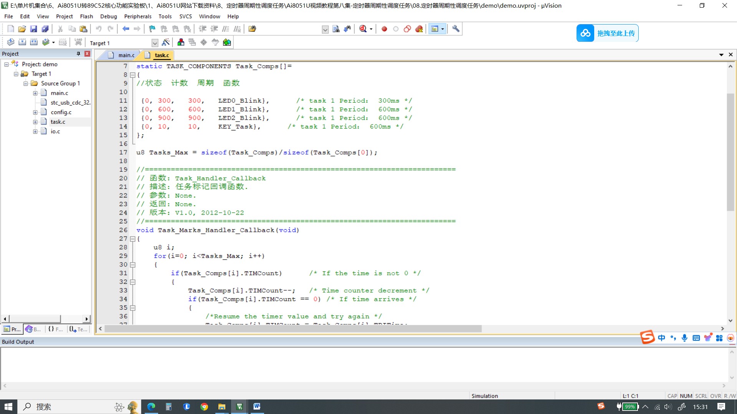
Task: Switch to the Functions panel tab
Action: pos(56,329)
